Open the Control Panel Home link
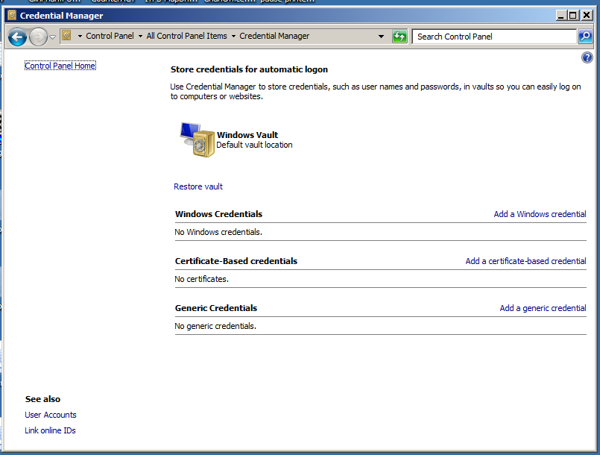Screen dimensions: 600x455 [60, 66]
